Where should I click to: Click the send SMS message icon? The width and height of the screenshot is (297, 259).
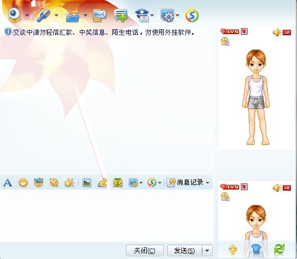point(100,16)
